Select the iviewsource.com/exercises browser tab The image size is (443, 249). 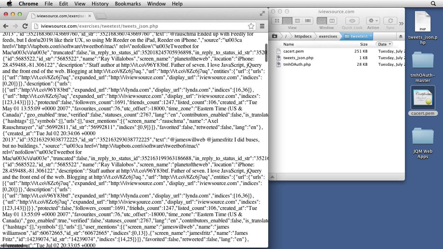[61, 16]
